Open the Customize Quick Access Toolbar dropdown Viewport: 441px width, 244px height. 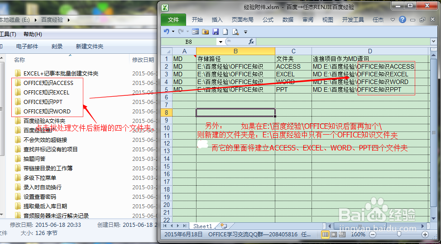point(245,32)
